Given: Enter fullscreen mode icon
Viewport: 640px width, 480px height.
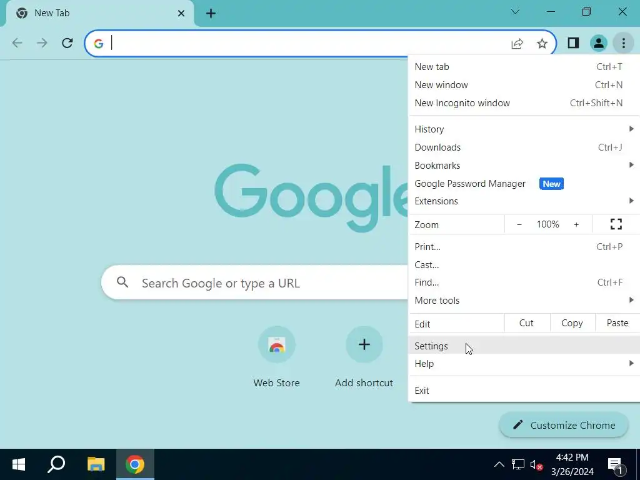Looking at the screenshot, I should (616, 224).
